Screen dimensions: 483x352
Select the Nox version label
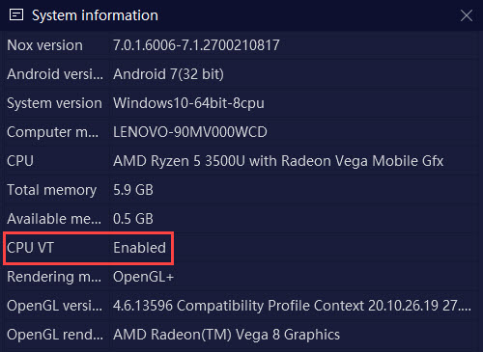44,45
